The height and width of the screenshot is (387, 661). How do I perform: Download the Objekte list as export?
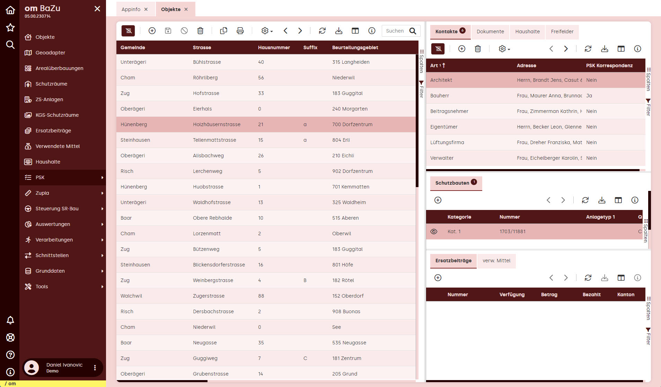(x=339, y=31)
